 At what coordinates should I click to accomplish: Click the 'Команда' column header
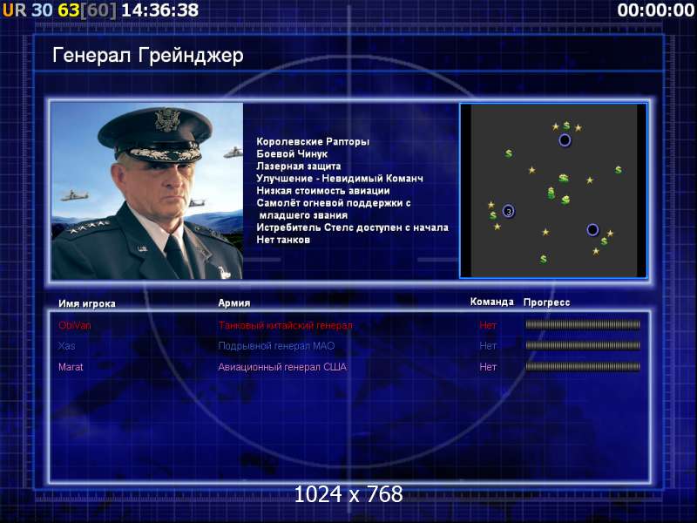tap(491, 302)
